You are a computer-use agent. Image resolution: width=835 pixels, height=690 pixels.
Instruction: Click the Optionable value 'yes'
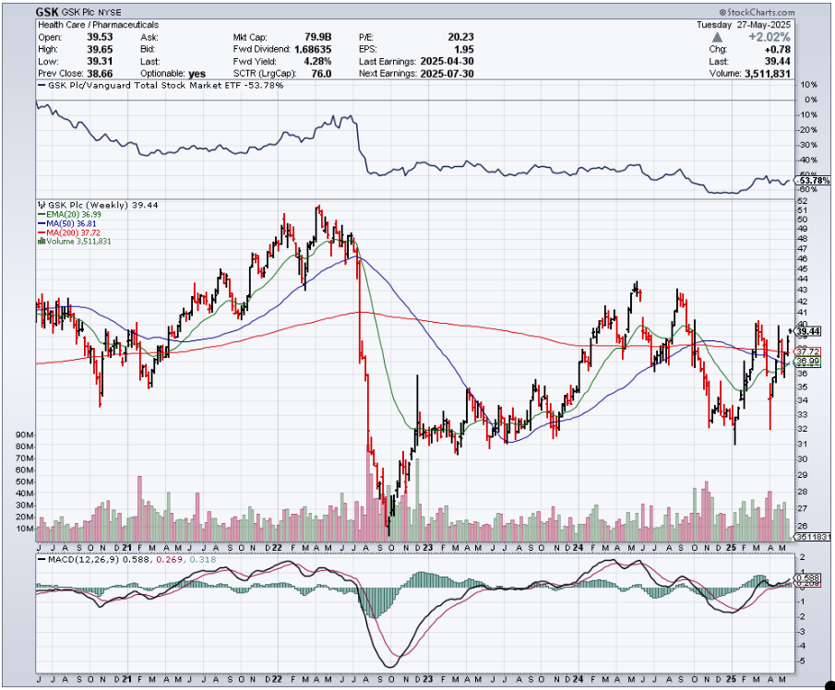pyautogui.click(x=197, y=74)
